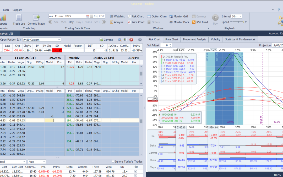283x177 pixels.
Task: Step forward 45 minutes with 45m+
Action: point(89,22)
